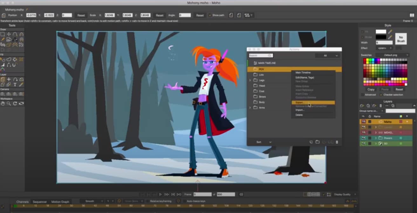Click the Reset button in Style panel

(x=399, y=89)
